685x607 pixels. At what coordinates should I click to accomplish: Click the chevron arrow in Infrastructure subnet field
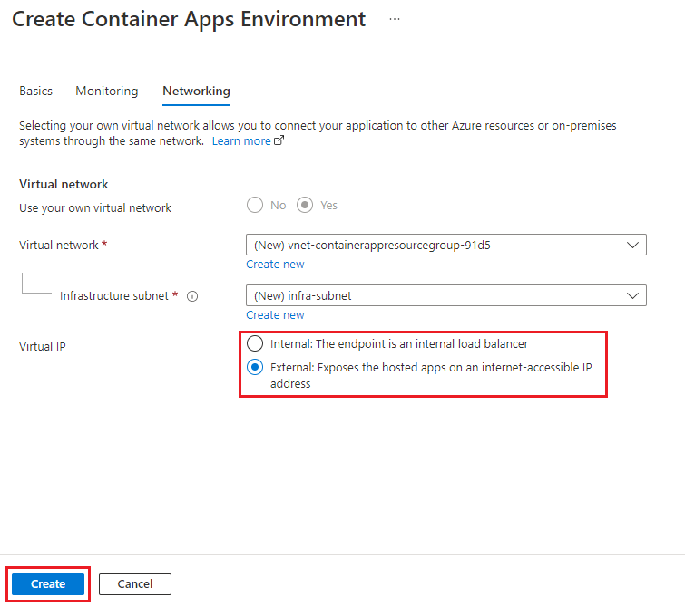point(632,295)
